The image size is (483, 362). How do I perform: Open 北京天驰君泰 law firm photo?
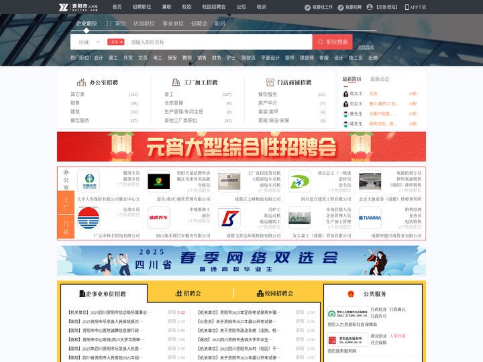pyautogui.click(x=370, y=181)
